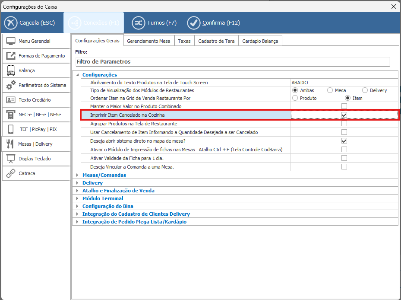The image size is (401, 300).
Task: Click the Turnos shuffle arrows icon
Action: pyautogui.click(x=138, y=23)
